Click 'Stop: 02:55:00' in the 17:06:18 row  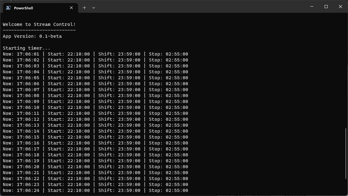tap(169, 155)
